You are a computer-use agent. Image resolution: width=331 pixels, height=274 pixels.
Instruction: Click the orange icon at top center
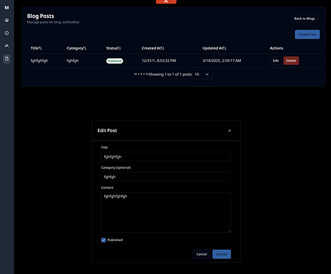166,1
